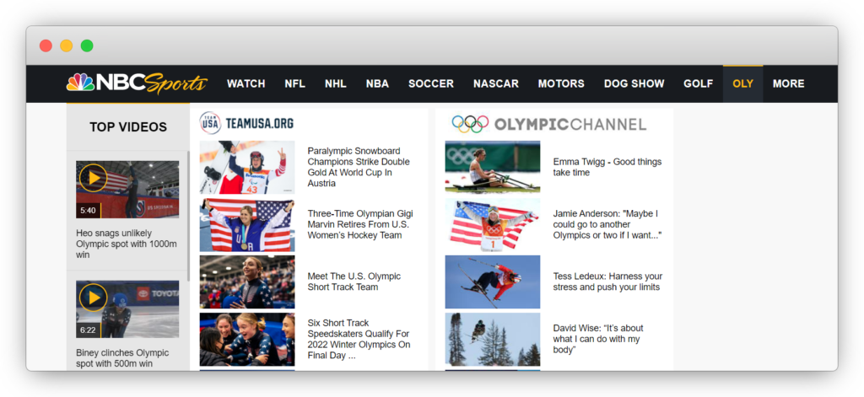The image size is (864, 397).
Task: Open the MOTORS section
Action: click(x=561, y=83)
